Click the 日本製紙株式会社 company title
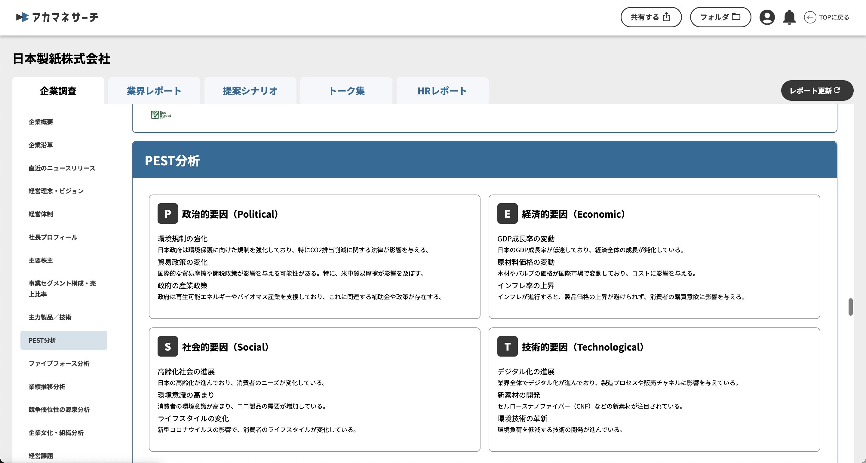 [62, 59]
